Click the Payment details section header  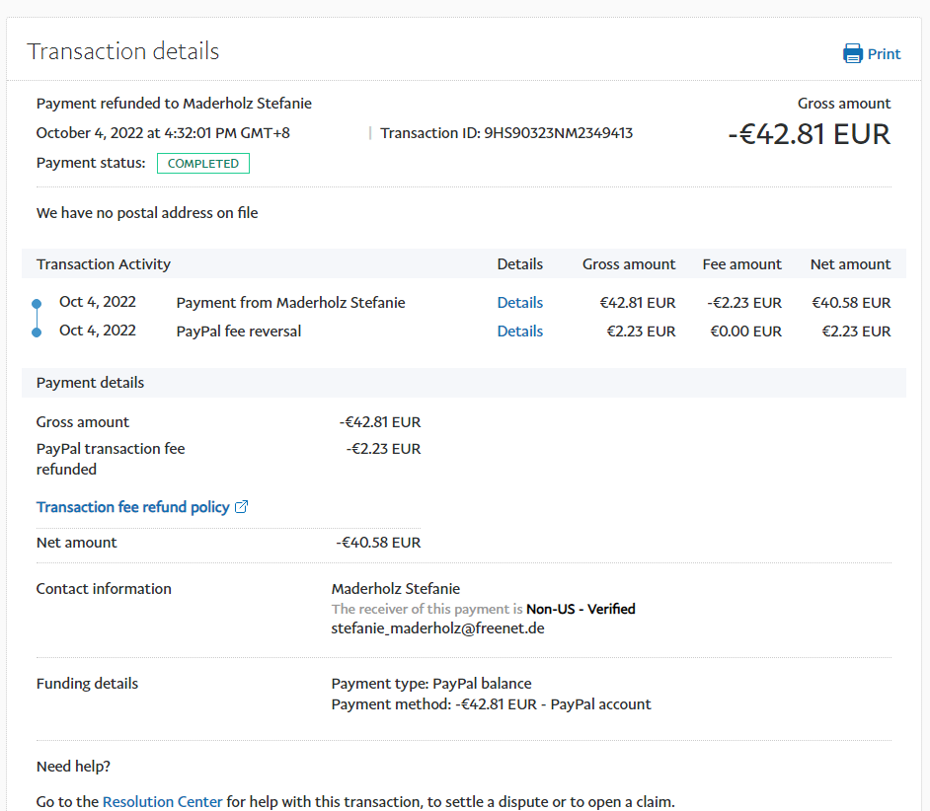[90, 383]
